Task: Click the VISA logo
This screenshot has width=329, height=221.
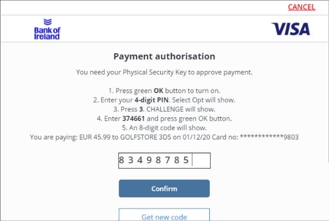Action: (290, 29)
